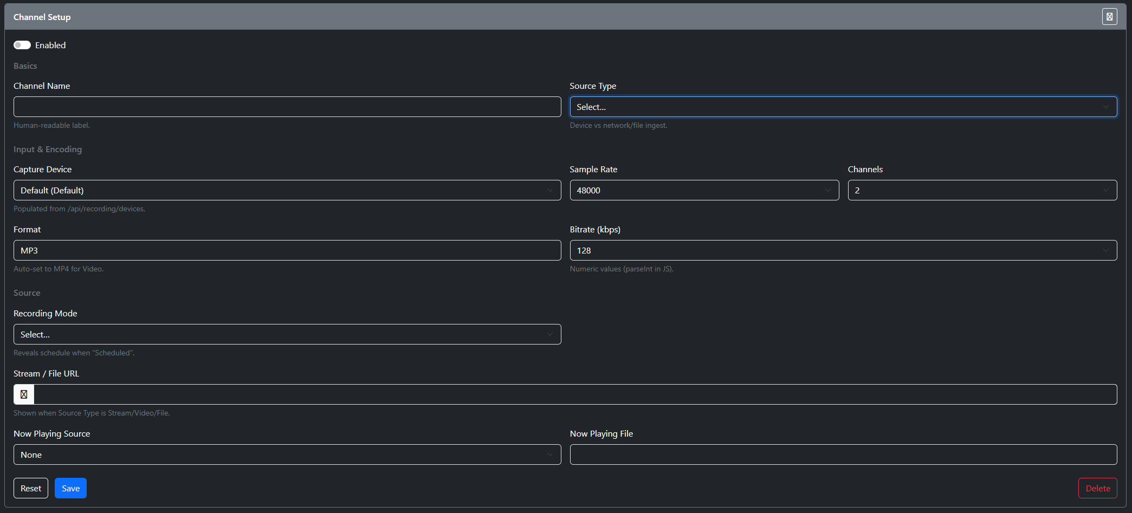Click into the Channel Name text field
This screenshot has height=513, width=1132.
287,107
